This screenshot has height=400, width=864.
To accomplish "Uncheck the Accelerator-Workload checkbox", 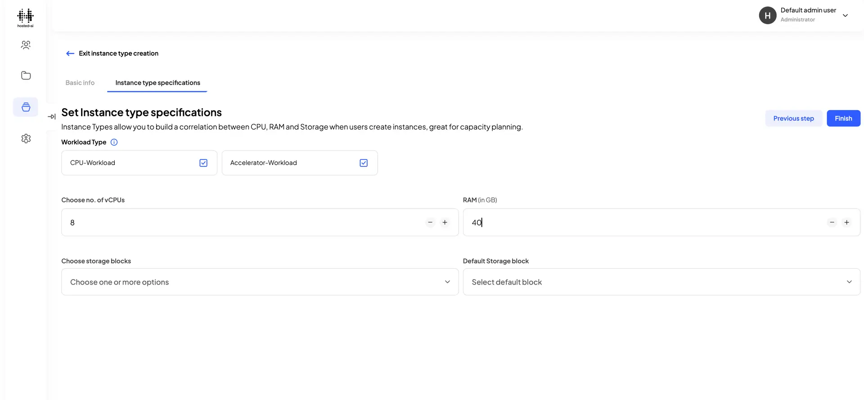I will click(364, 163).
